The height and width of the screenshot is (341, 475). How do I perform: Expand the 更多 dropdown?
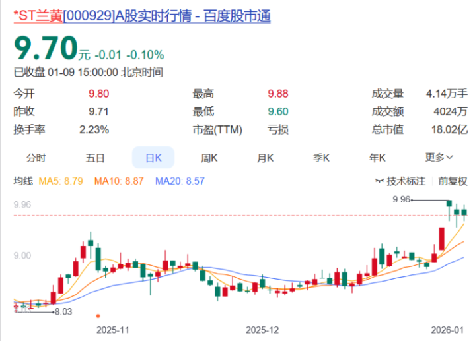click(x=439, y=157)
